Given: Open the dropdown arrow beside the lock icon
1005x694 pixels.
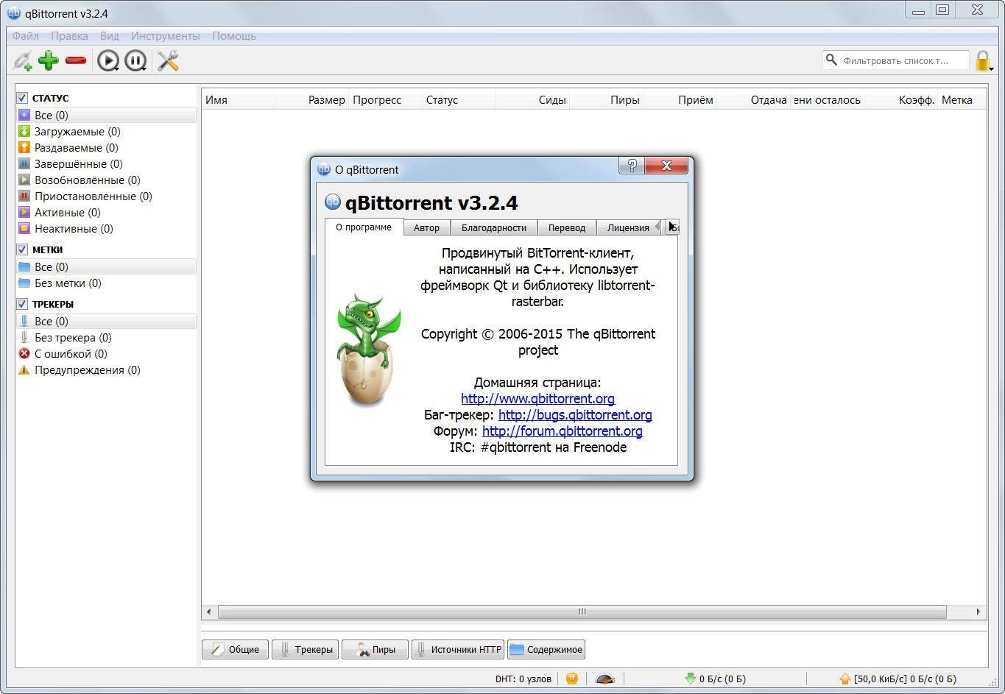Looking at the screenshot, I should pos(992,68).
